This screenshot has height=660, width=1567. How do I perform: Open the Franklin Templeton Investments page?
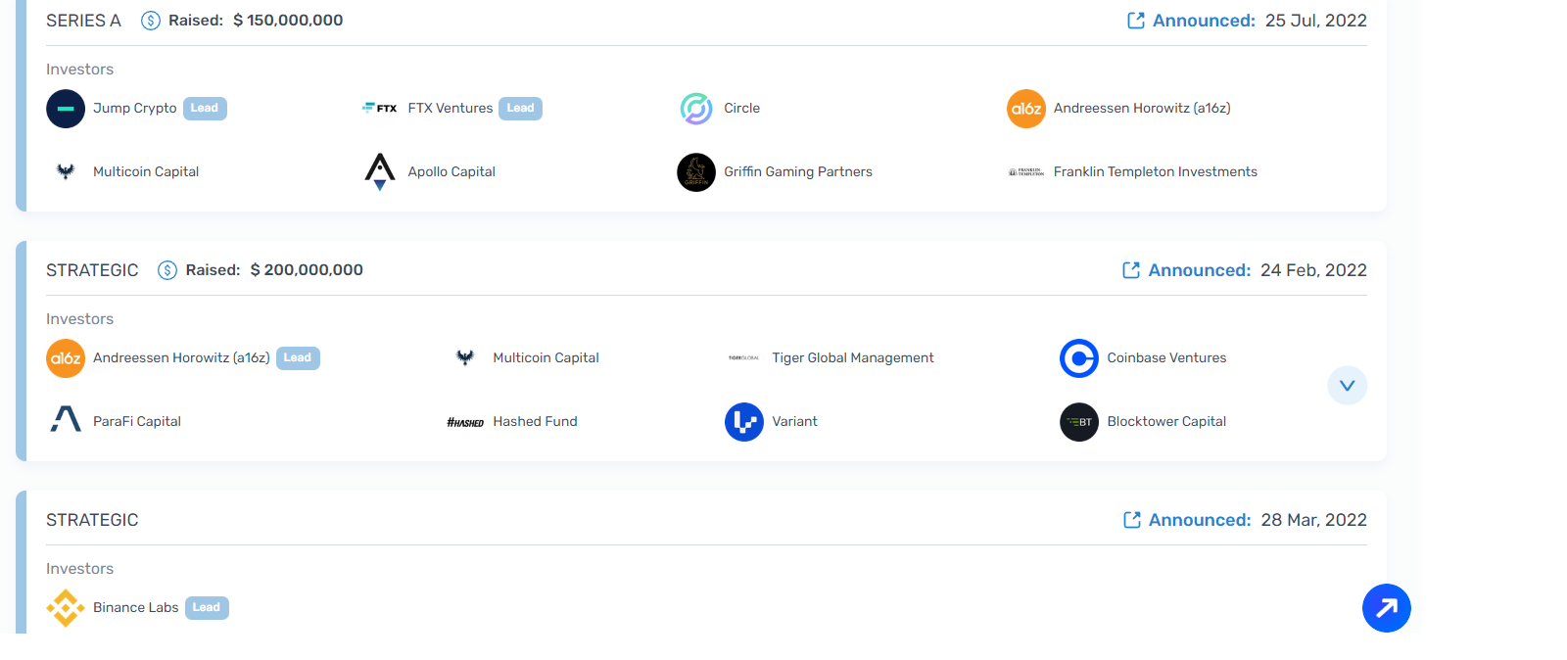tap(1156, 172)
